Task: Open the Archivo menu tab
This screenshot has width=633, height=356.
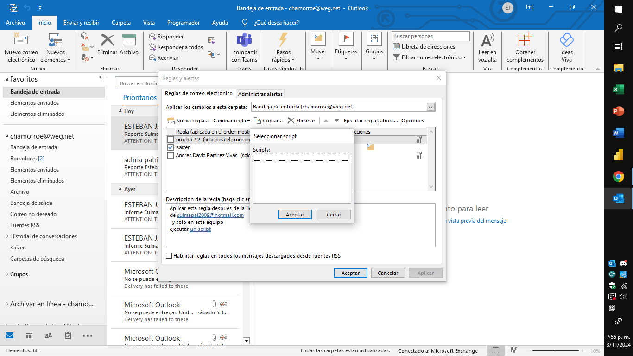Action: coord(15,23)
